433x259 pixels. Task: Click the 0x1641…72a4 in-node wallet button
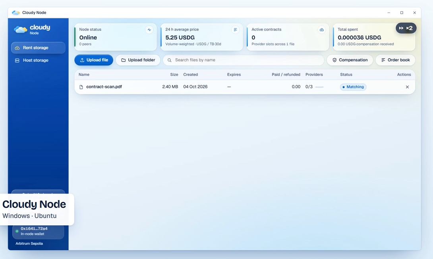pyautogui.click(x=38, y=231)
